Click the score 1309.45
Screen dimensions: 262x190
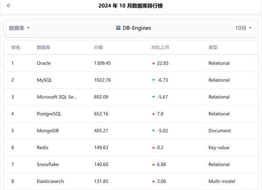tap(102, 63)
